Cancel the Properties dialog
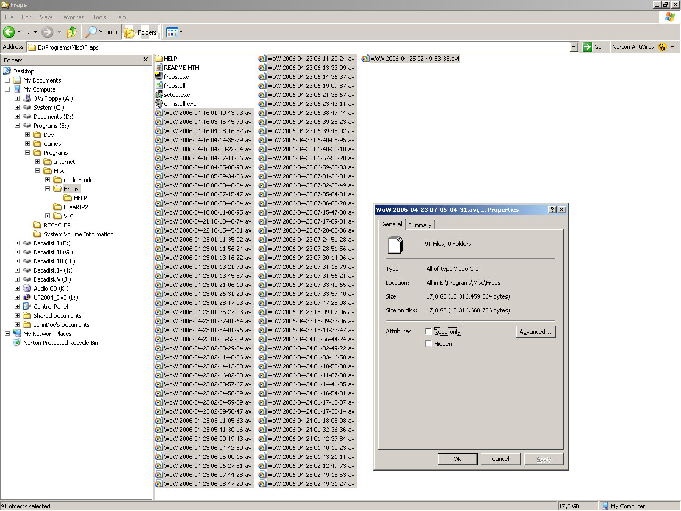This screenshot has height=511, width=681. coord(500,459)
